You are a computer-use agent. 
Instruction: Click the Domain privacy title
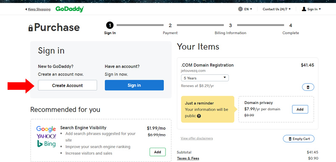tap(258, 103)
